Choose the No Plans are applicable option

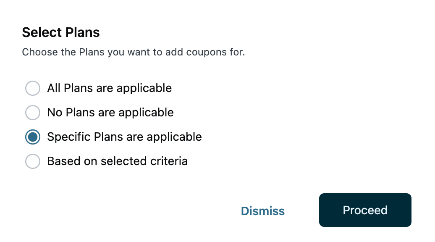tap(33, 113)
